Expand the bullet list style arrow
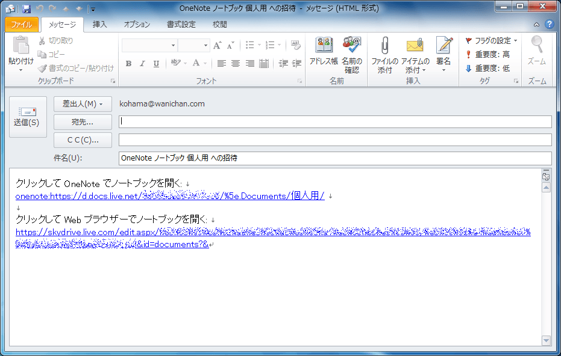Screen dimensions: 561x356 (259, 45)
